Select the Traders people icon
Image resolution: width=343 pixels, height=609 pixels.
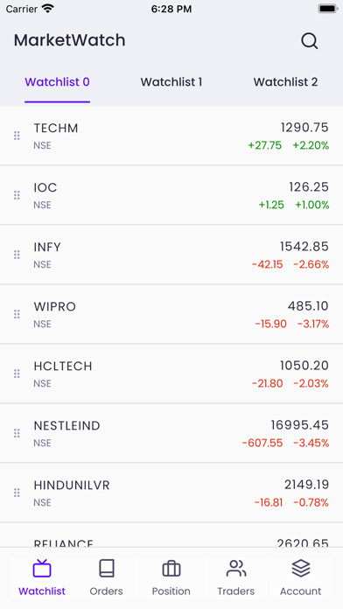pos(236,568)
